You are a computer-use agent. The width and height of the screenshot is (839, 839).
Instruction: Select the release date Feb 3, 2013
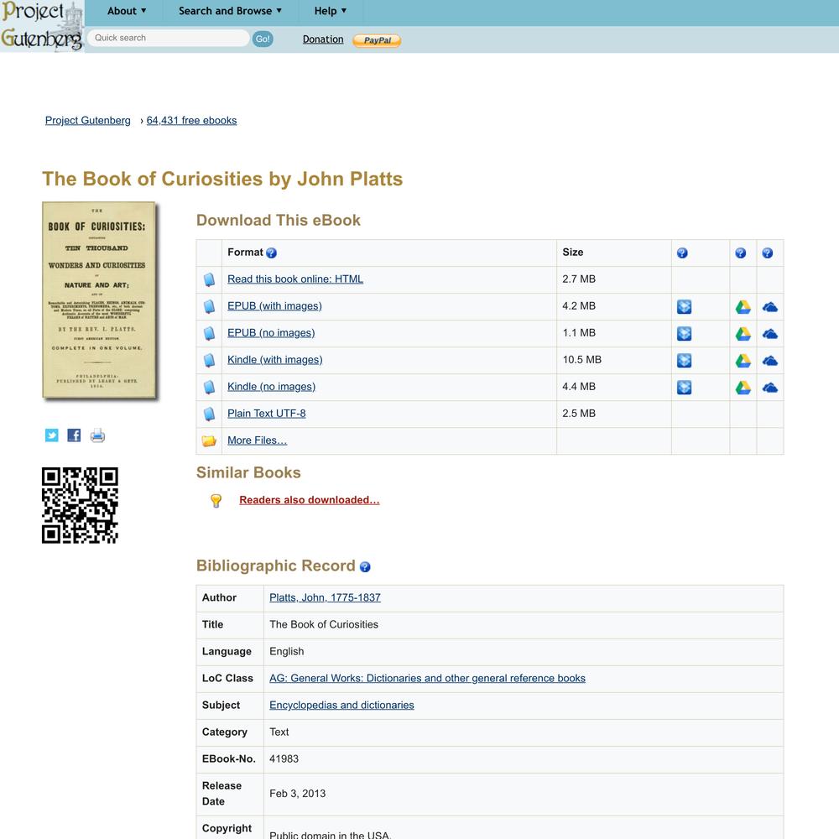pyautogui.click(x=298, y=794)
